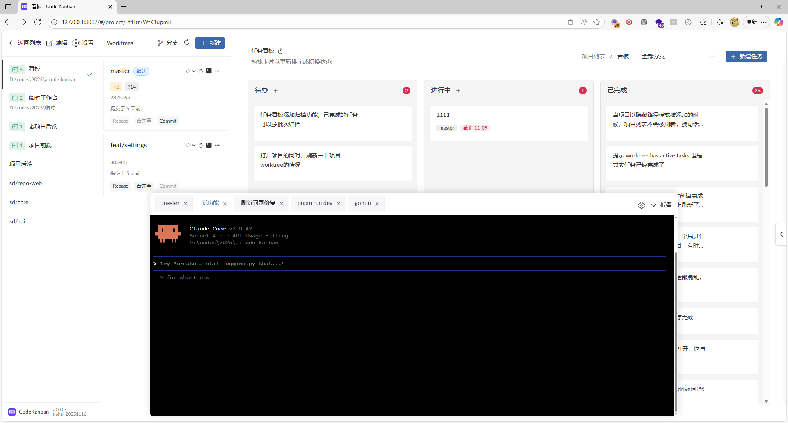Open editor dropdown for master worktree

tap(190, 71)
